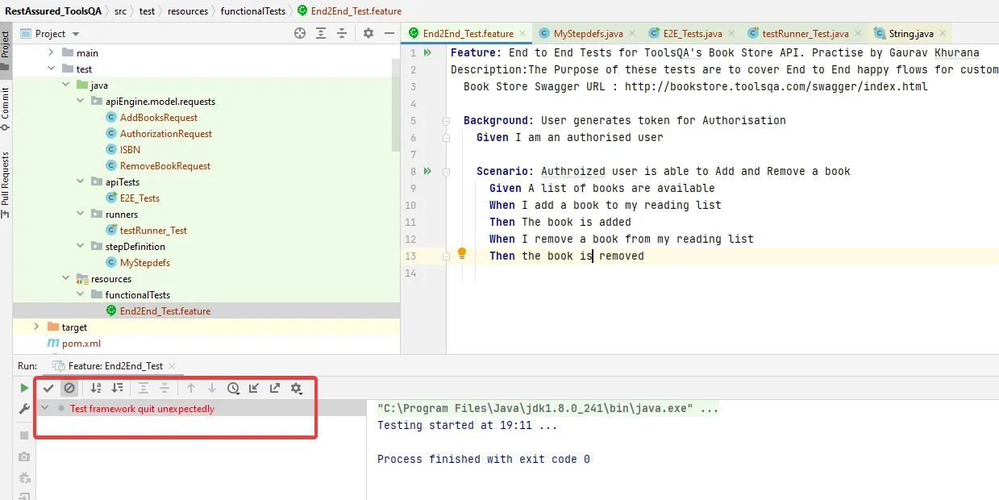Expand the main folder in project tree
This screenshot has width=999, height=500.
point(51,53)
